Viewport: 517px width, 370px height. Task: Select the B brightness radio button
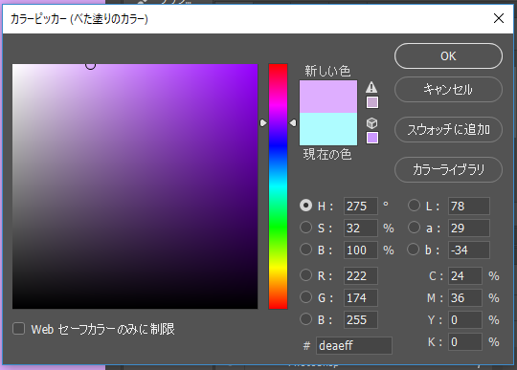coord(306,250)
